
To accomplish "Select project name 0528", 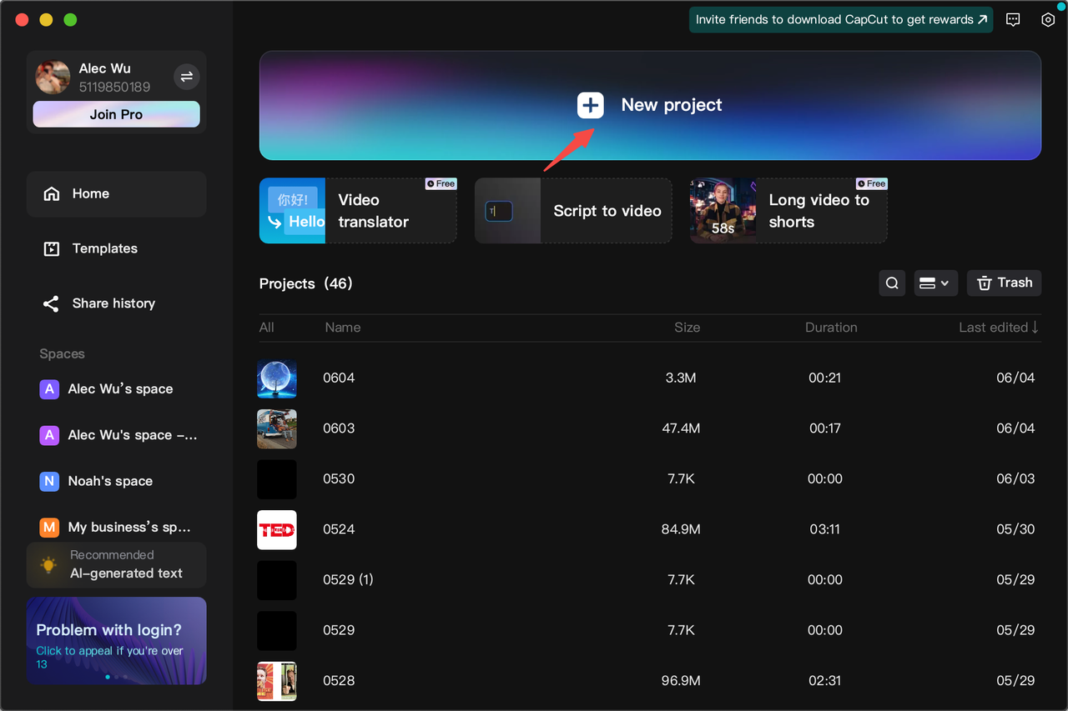I will 339,681.
